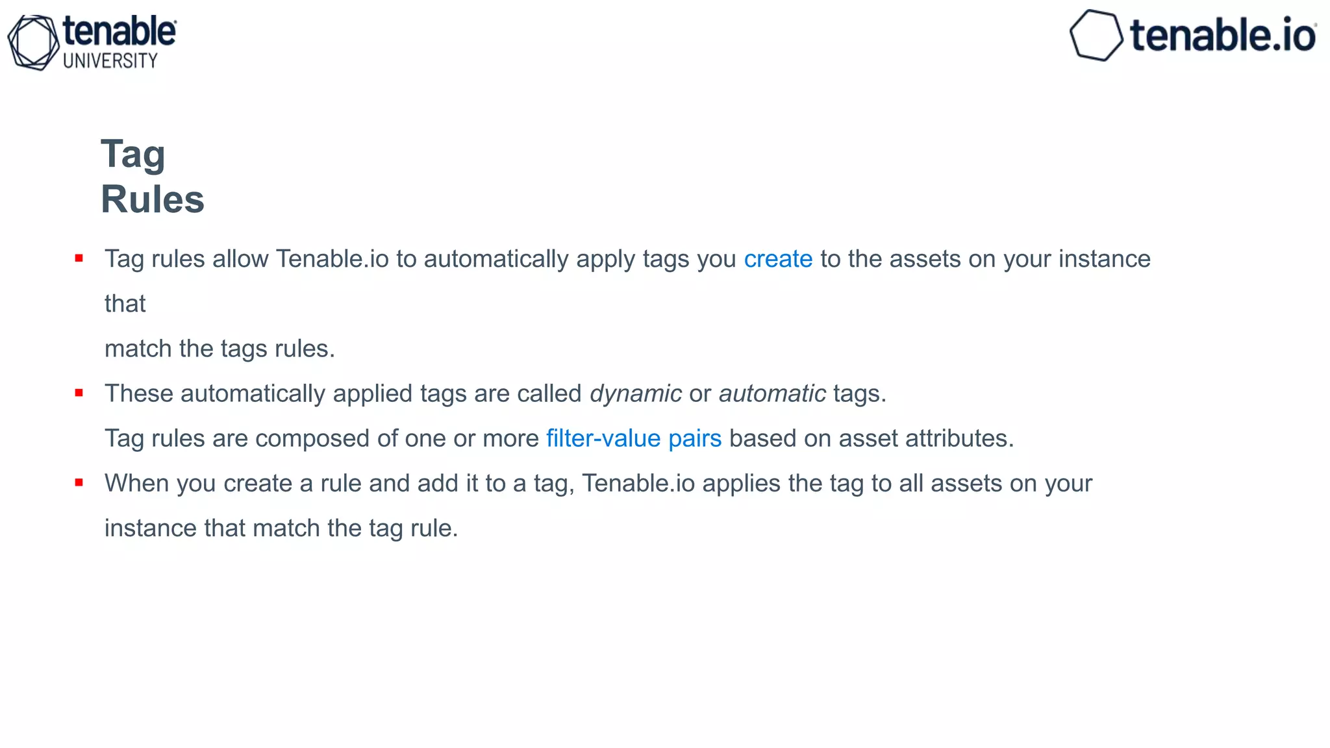This screenshot has height=748, width=1330.
Task: Click the Tenable University hexagon logo icon
Action: tap(33, 42)
